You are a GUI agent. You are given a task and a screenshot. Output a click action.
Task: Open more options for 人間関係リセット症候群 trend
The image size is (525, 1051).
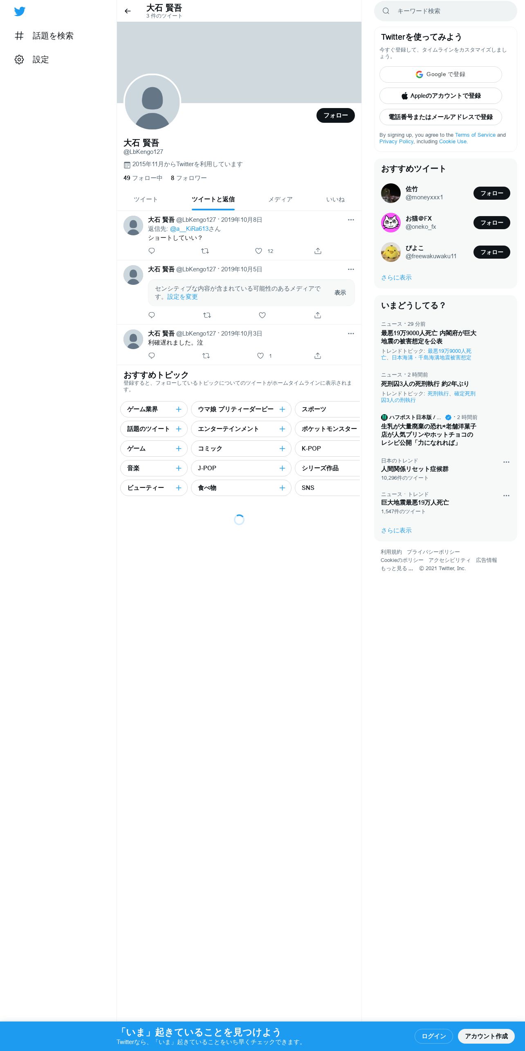click(x=506, y=462)
